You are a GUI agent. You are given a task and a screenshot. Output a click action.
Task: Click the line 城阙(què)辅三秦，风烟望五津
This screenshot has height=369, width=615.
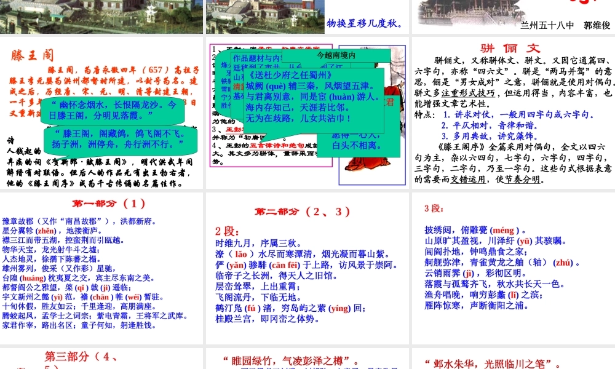(310, 86)
